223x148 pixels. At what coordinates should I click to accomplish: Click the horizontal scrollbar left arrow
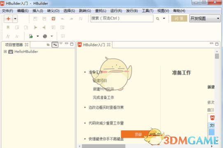79,146
